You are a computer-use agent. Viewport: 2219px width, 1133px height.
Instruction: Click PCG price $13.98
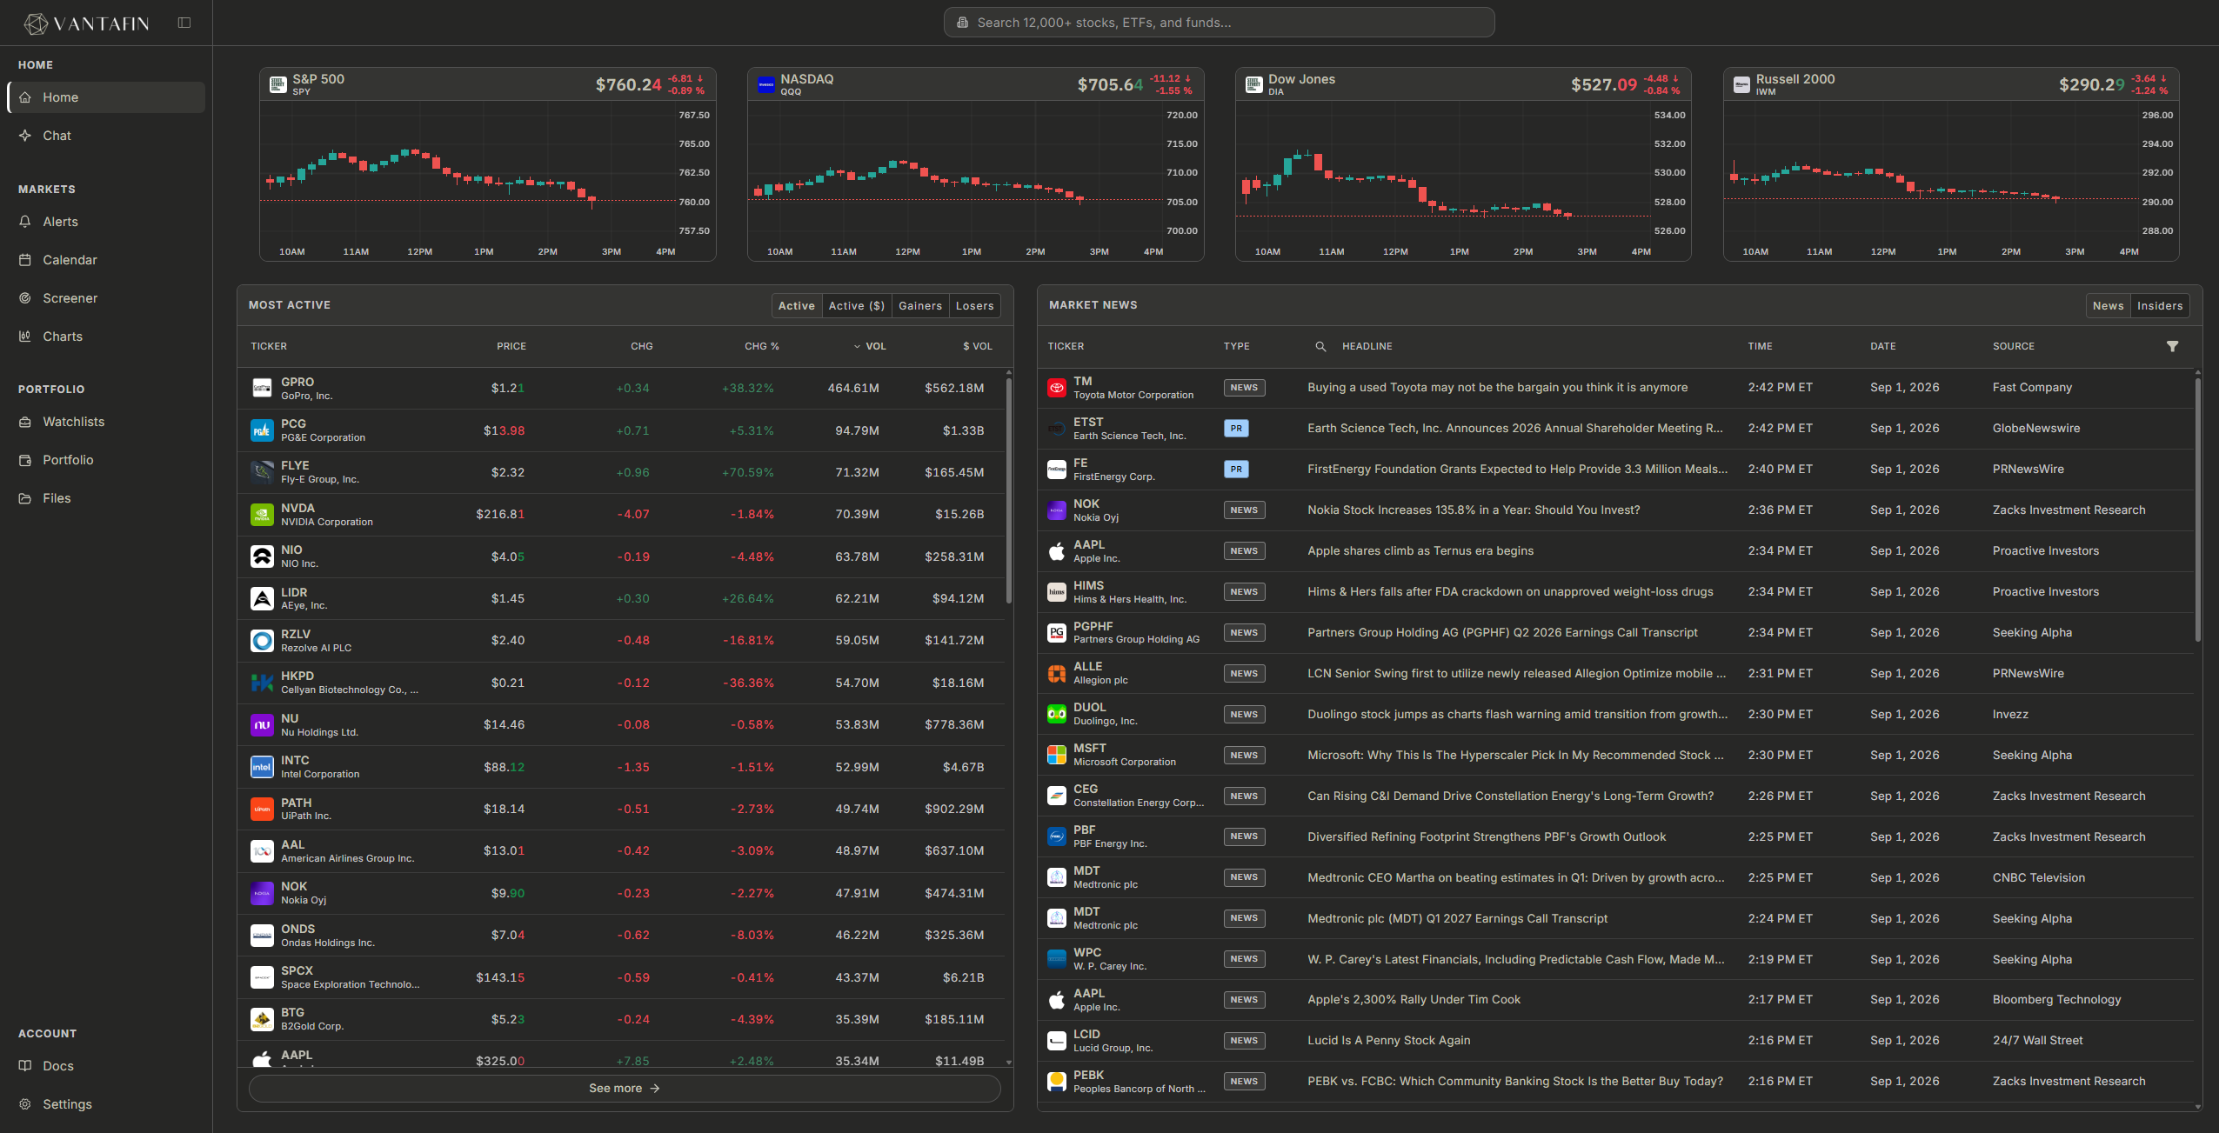pos(504,431)
